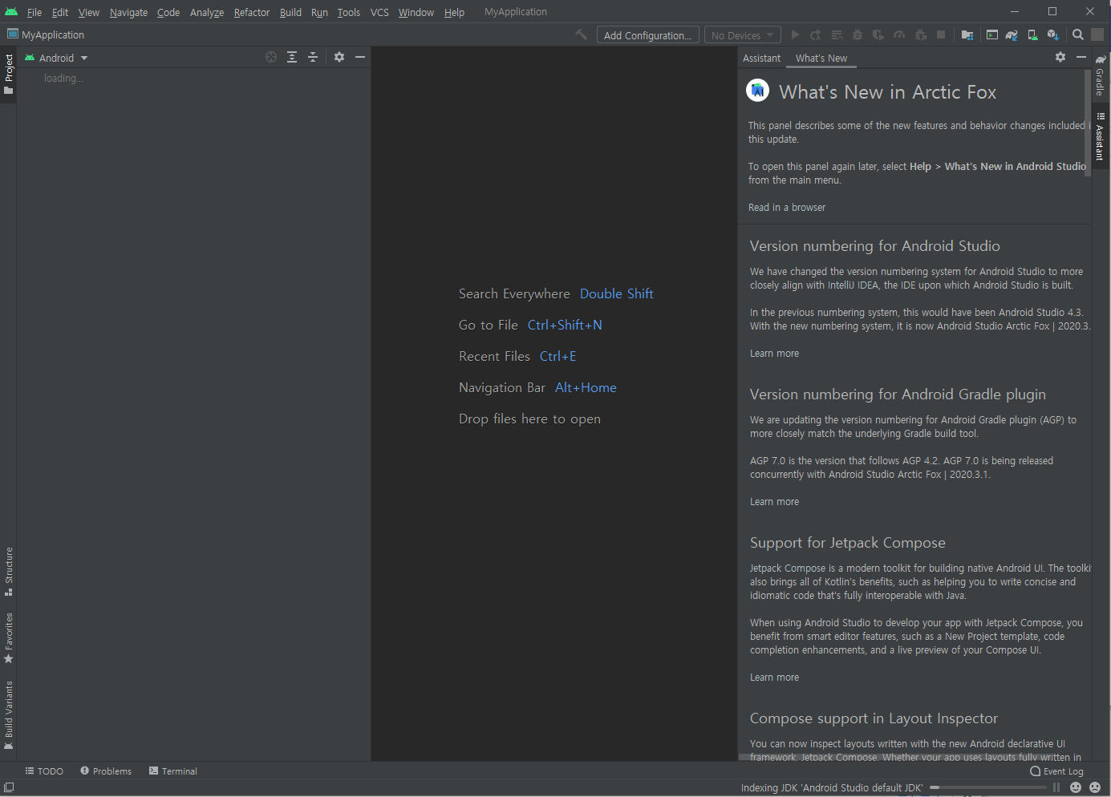Click the Read in a browser link

pos(787,207)
